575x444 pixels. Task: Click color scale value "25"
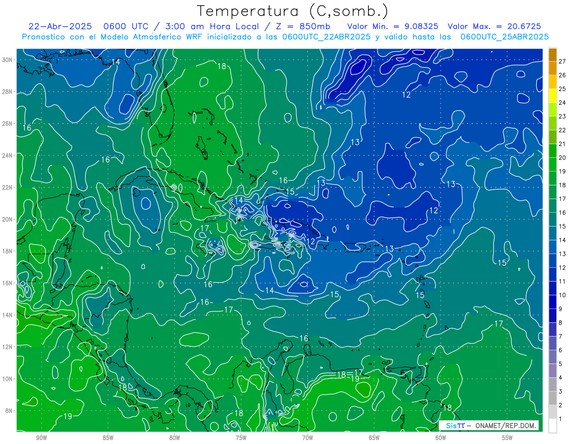click(562, 89)
